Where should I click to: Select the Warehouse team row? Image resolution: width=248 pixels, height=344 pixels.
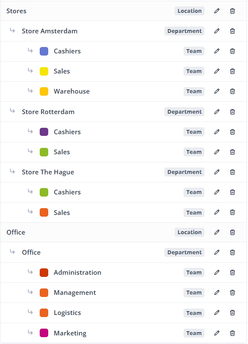[71, 91]
